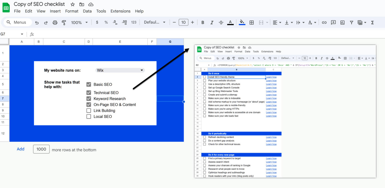This screenshot has height=188, width=385.
Task: Toggle bold formatting
Action: (203, 22)
